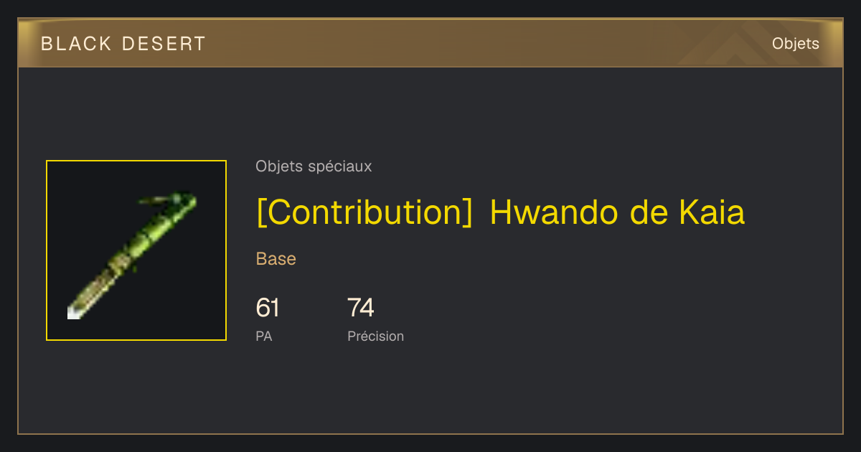
Task: Click the Précision value 74
Action: (x=361, y=308)
